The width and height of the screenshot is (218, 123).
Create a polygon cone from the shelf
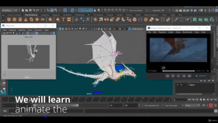point(26,19)
